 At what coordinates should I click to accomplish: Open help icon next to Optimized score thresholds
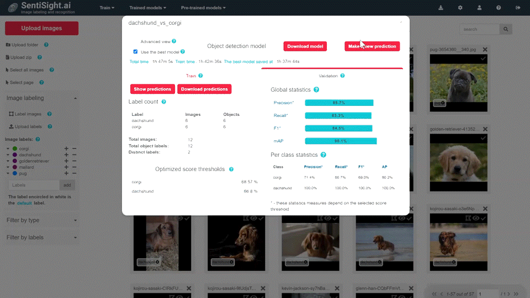click(x=231, y=169)
